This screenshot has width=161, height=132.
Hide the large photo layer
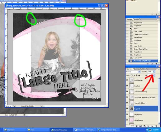point(127,114)
